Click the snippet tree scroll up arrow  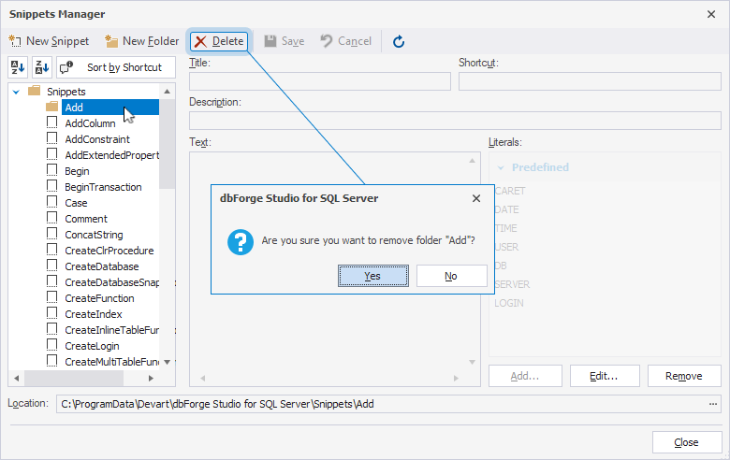pyautogui.click(x=168, y=92)
